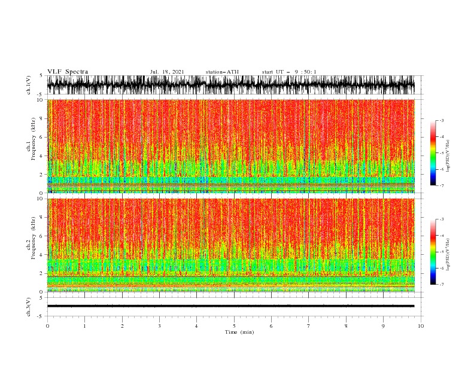
Task: Click the "-3" label on ch.1 colorbar
Action: coord(441,120)
